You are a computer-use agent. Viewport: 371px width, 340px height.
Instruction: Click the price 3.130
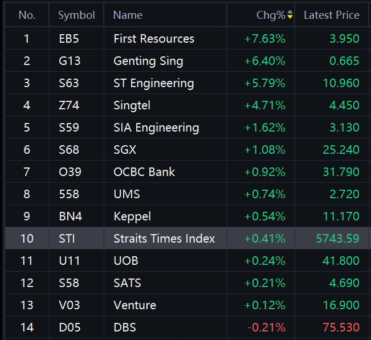tap(344, 128)
